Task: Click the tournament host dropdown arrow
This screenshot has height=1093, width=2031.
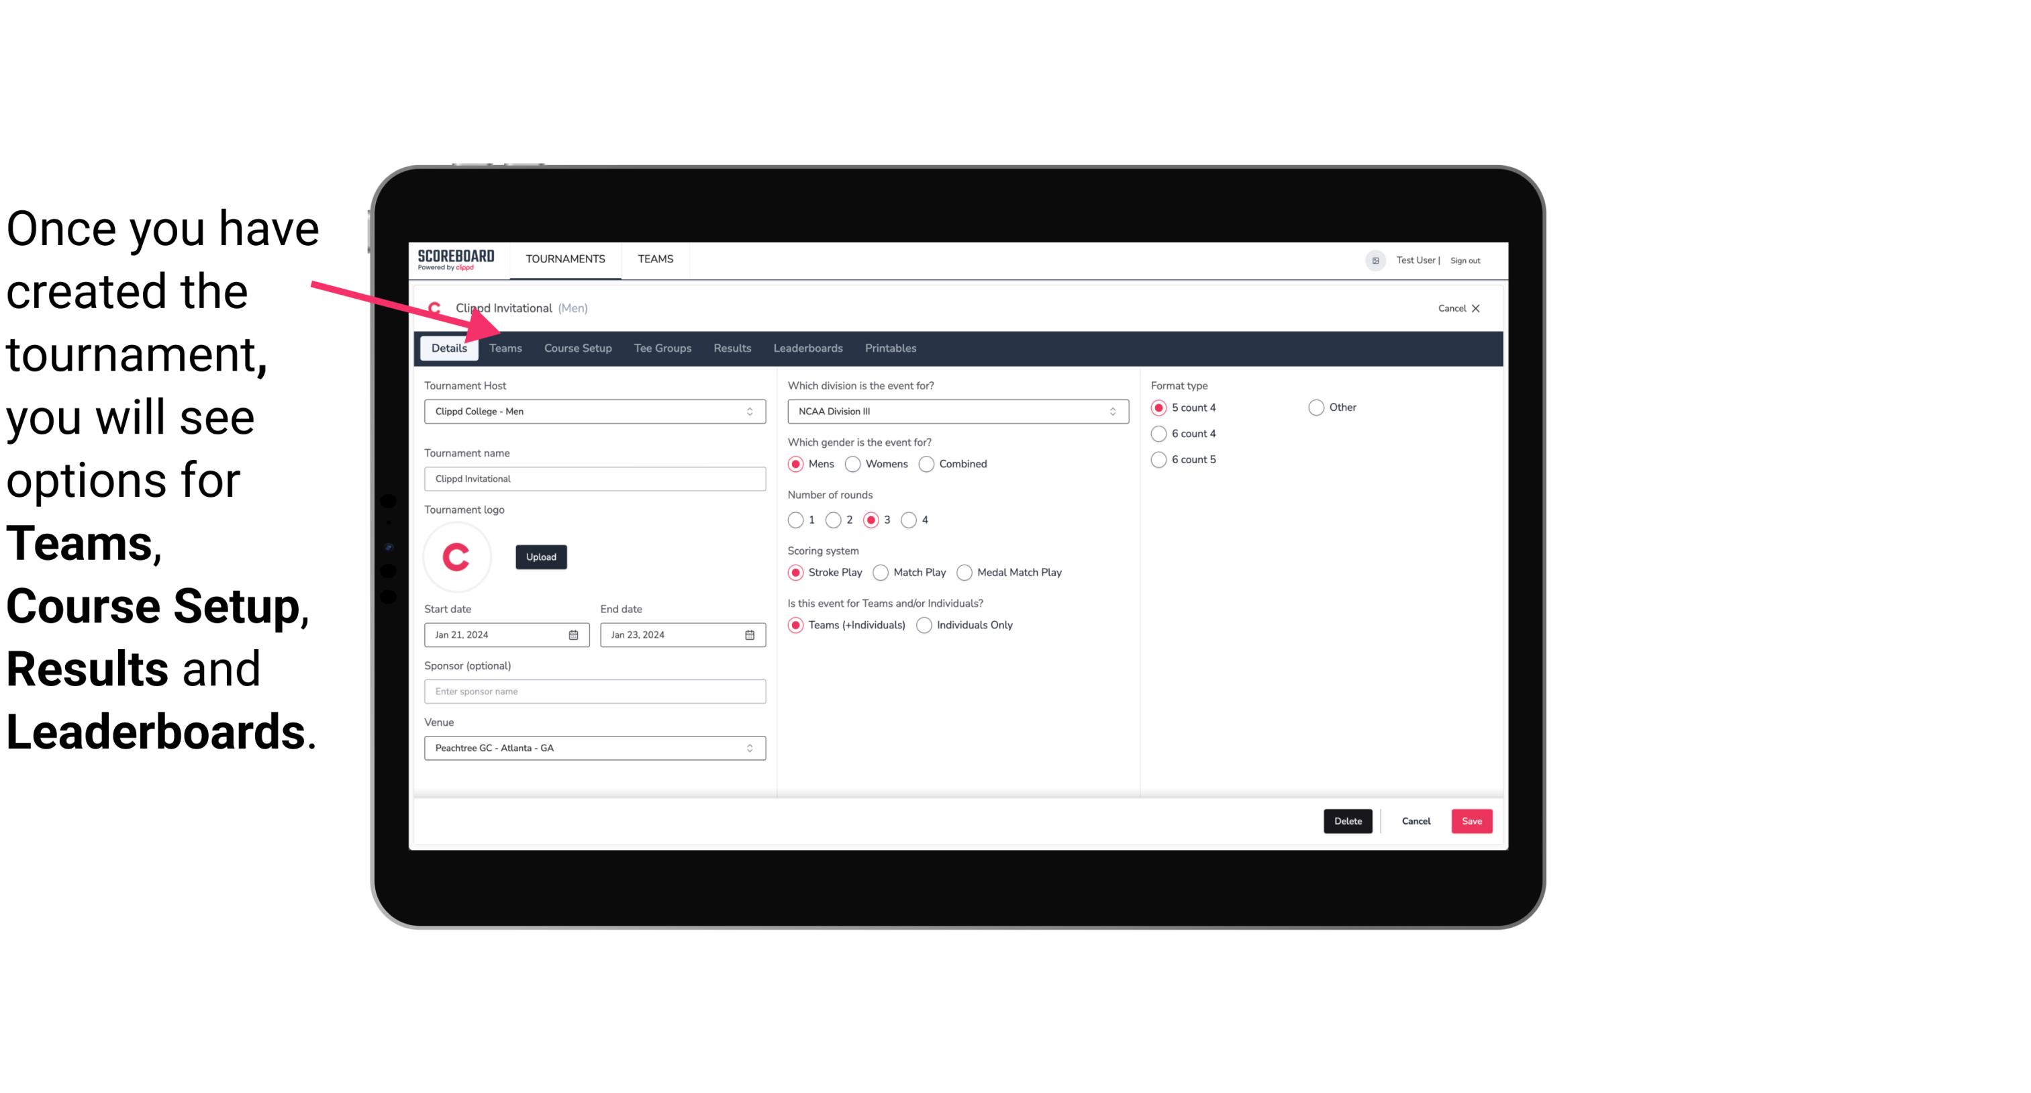Action: [752, 411]
